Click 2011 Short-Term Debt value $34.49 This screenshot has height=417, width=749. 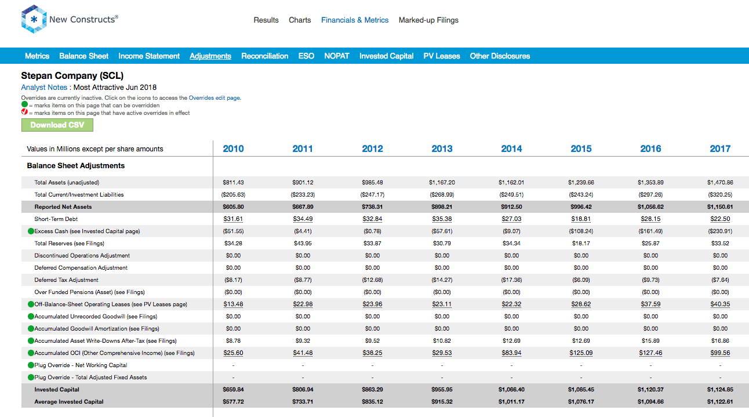(303, 219)
